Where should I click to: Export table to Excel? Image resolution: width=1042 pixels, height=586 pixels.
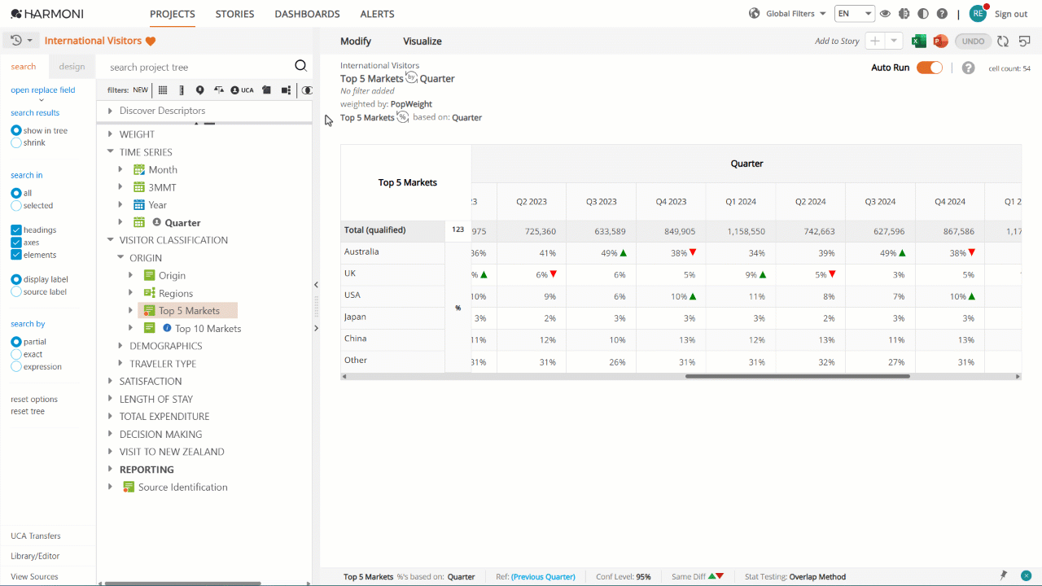[x=919, y=42]
